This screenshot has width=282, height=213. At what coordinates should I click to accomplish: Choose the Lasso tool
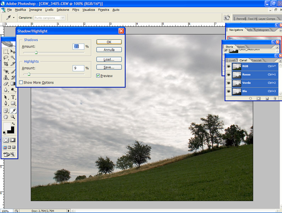6,58
